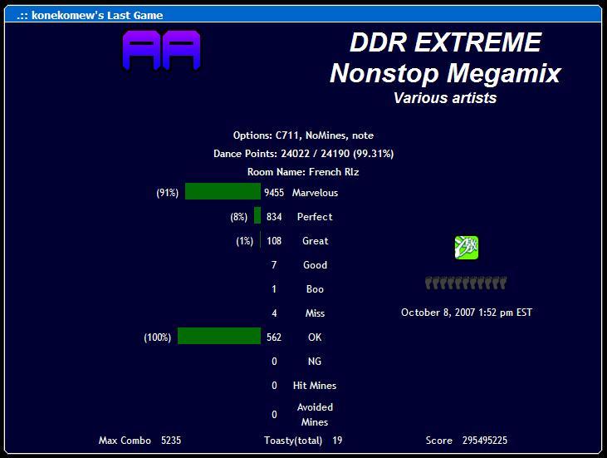Click the green OK percentage bar
The width and height of the screenshot is (607, 458).
pos(218,337)
